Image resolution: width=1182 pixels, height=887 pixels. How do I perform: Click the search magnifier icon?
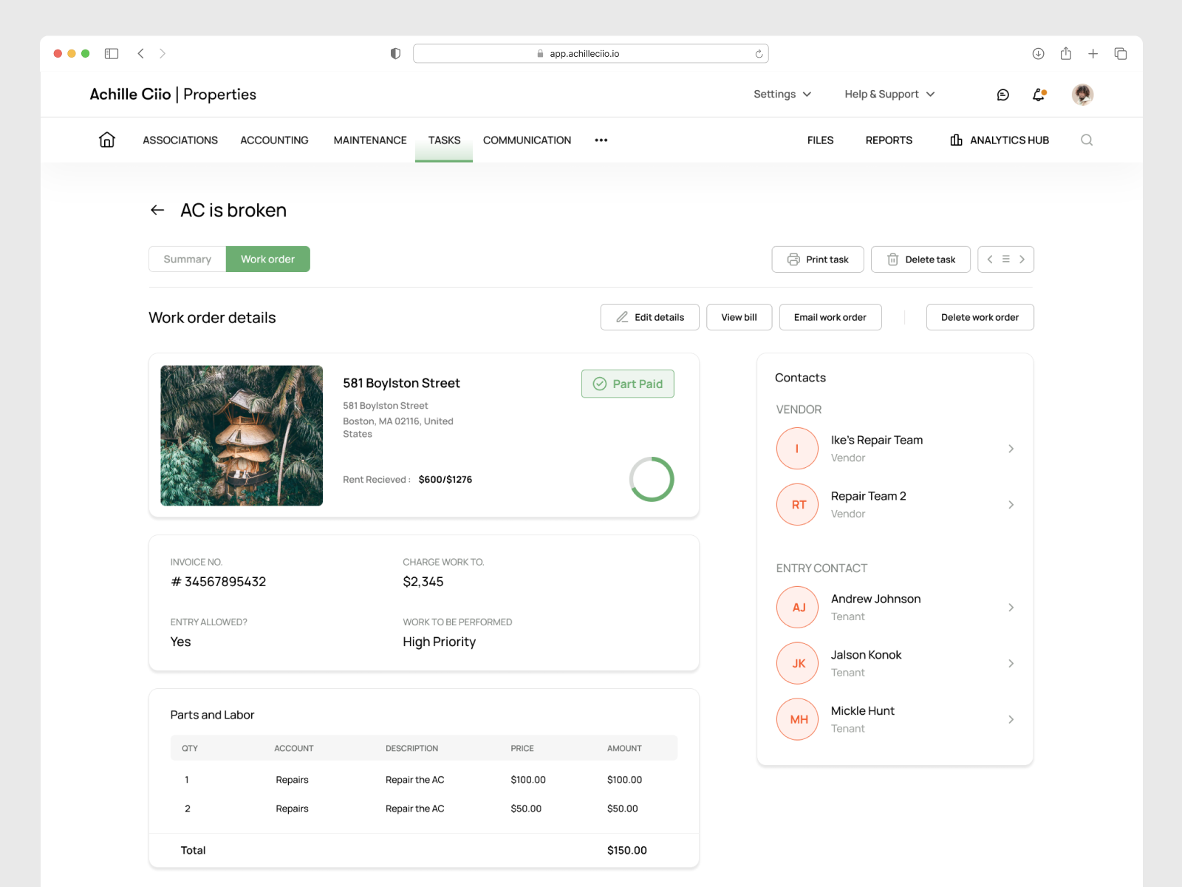pyautogui.click(x=1086, y=140)
